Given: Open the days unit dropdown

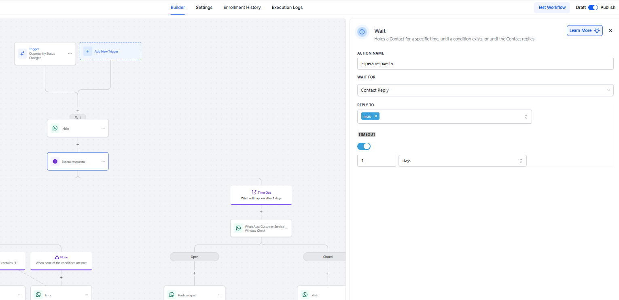Looking at the screenshot, I should tap(462, 161).
